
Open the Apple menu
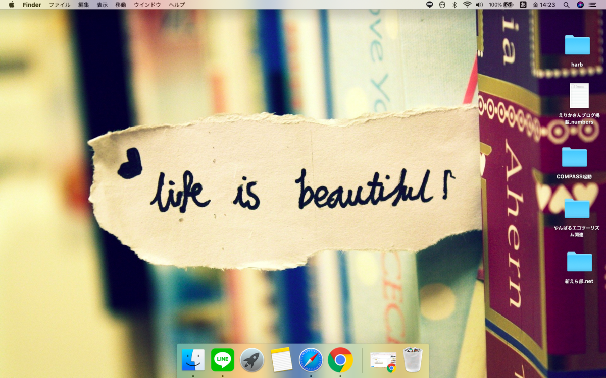tap(11, 5)
